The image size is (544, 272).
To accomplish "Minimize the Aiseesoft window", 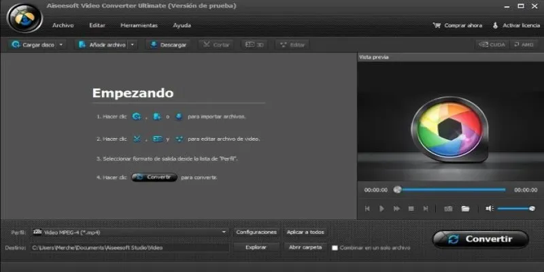I will (507, 6).
